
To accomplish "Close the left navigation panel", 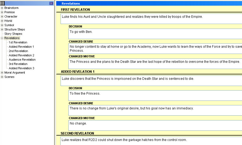I will 51,3.
